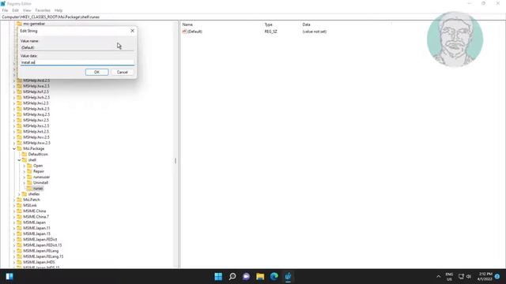Image resolution: width=506 pixels, height=284 pixels.
Task: Close the Edit String dialog with X
Action: [132, 31]
